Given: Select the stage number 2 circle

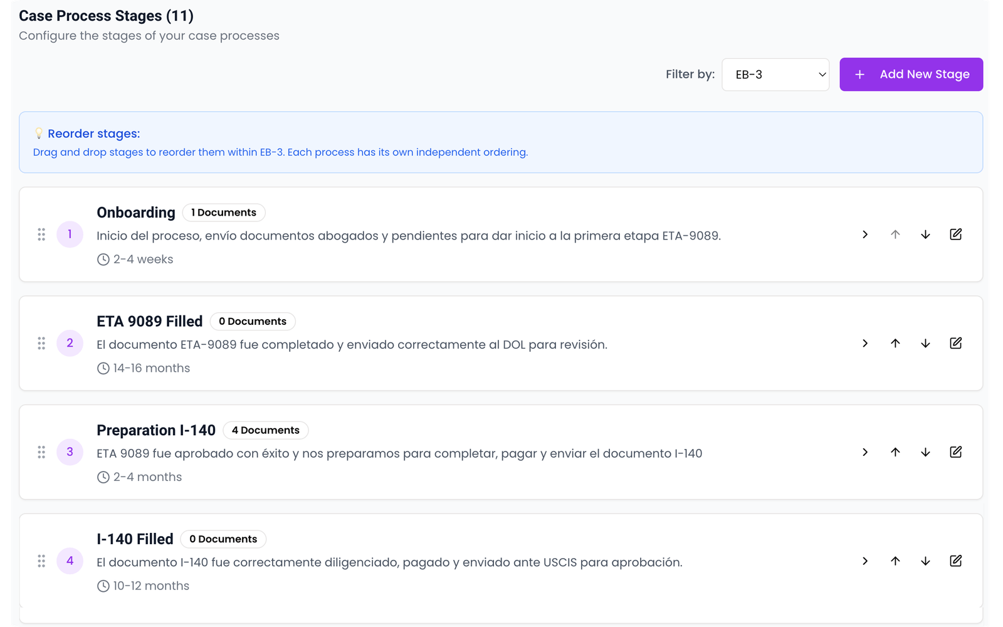Looking at the screenshot, I should pos(70,344).
